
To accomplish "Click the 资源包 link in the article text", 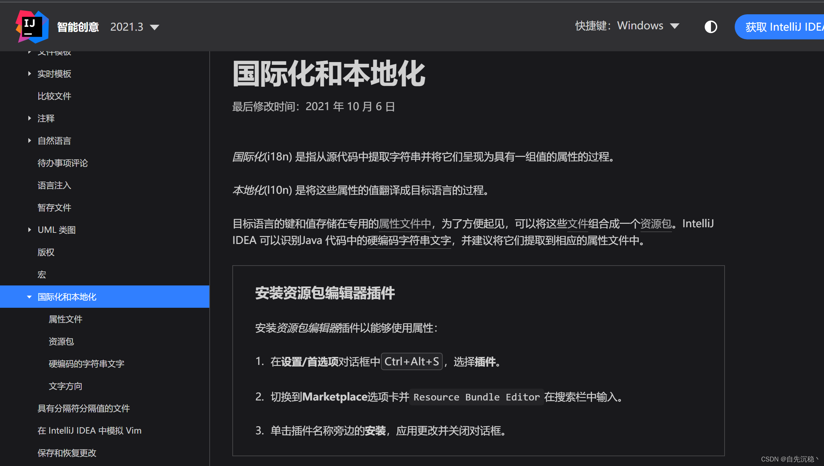I will coord(656,223).
